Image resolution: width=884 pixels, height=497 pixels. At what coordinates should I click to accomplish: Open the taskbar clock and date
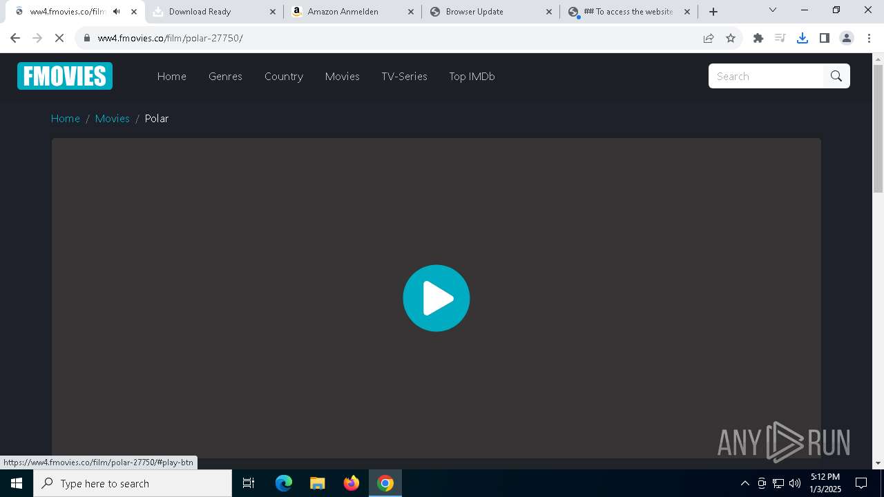click(825, 483)
